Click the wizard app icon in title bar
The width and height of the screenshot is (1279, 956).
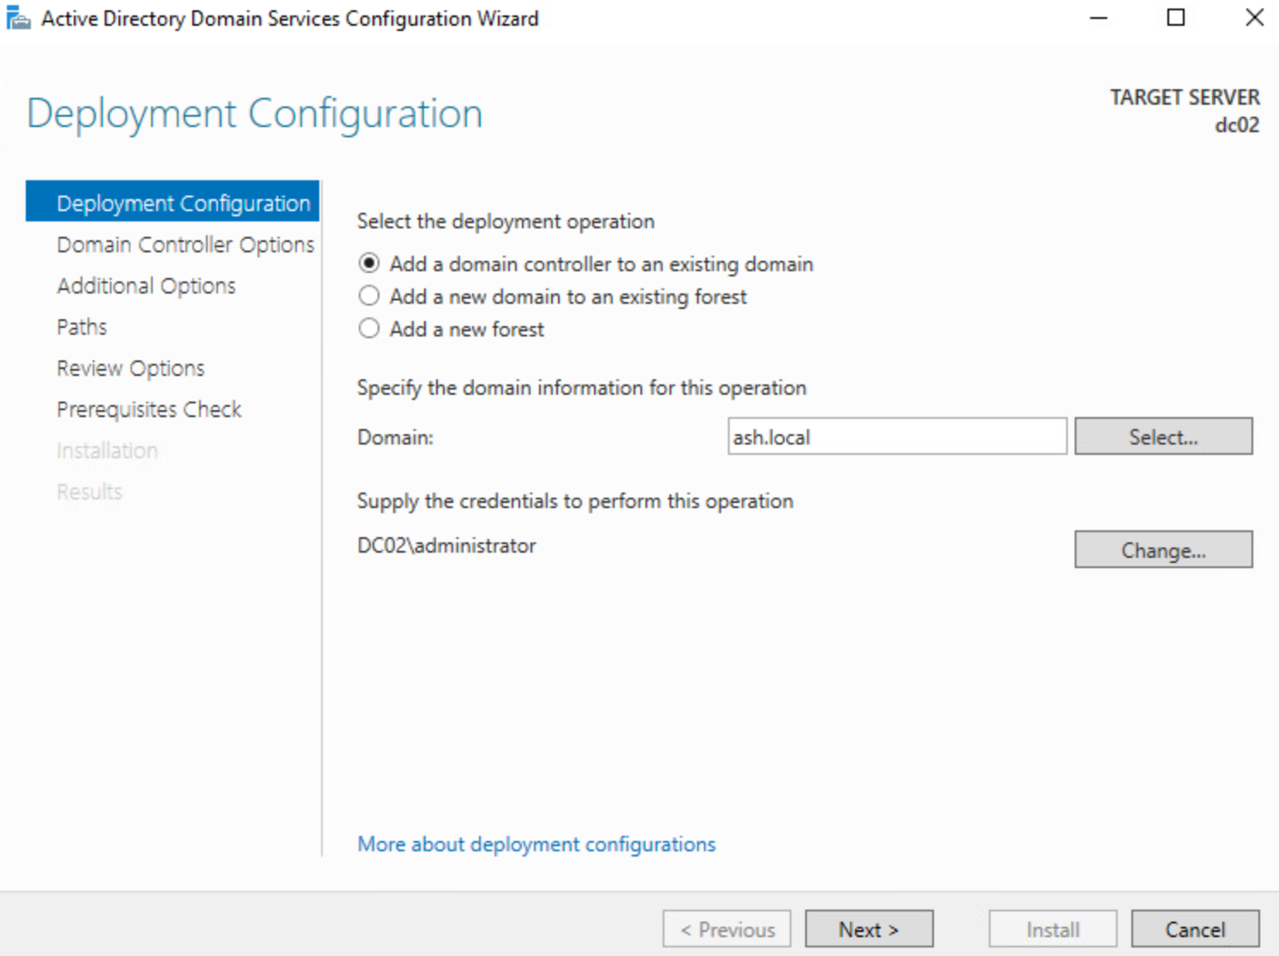(x=18, y=18)
